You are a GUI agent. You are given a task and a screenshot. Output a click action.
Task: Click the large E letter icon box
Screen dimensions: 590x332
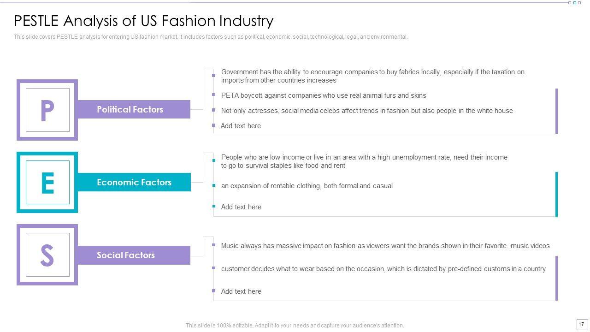(47, 182)
